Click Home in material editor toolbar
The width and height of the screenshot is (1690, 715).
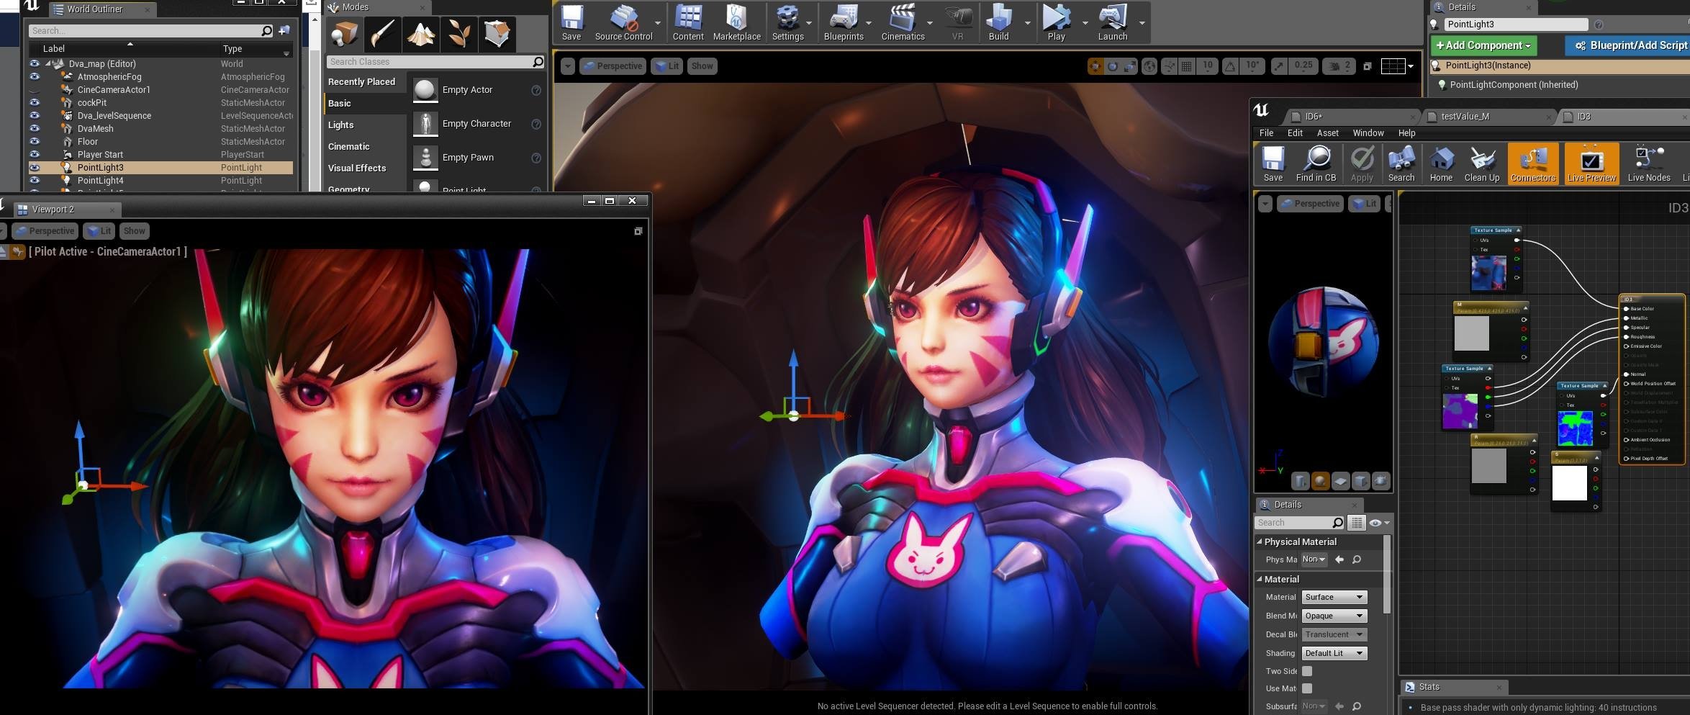coord(1441,163)
